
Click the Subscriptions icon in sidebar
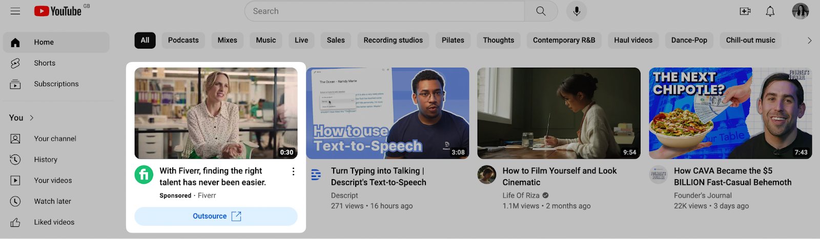[x=15, y=84]
